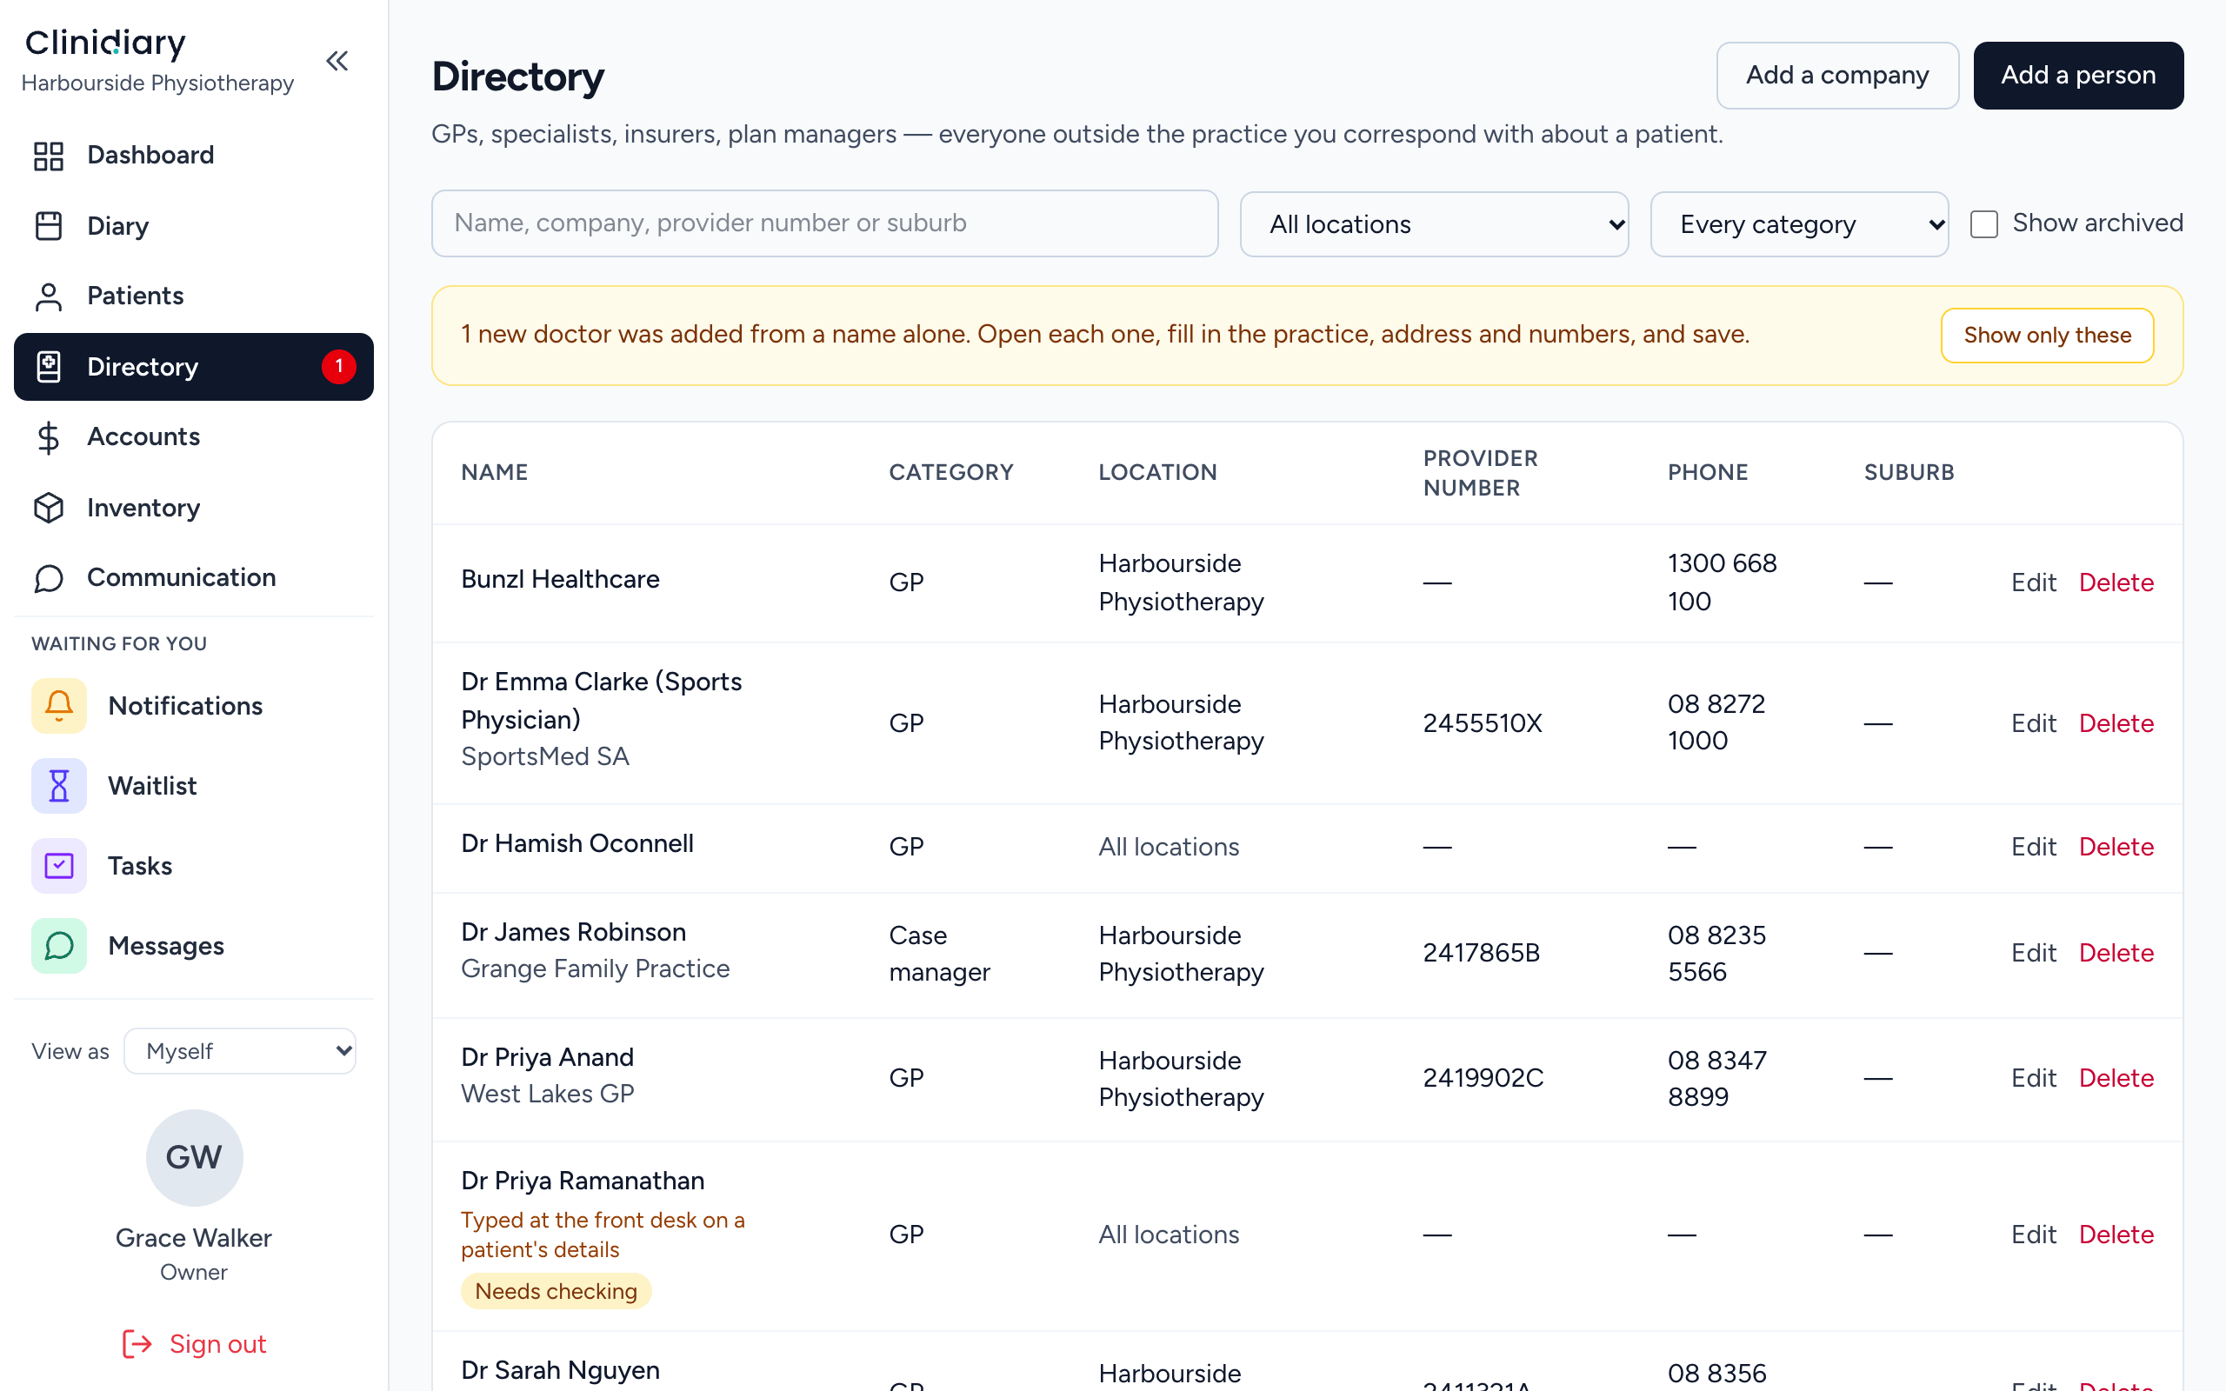2226x1391 pixels.
Task: Click the Messages chat bubble icon
Action: (59, 946)
